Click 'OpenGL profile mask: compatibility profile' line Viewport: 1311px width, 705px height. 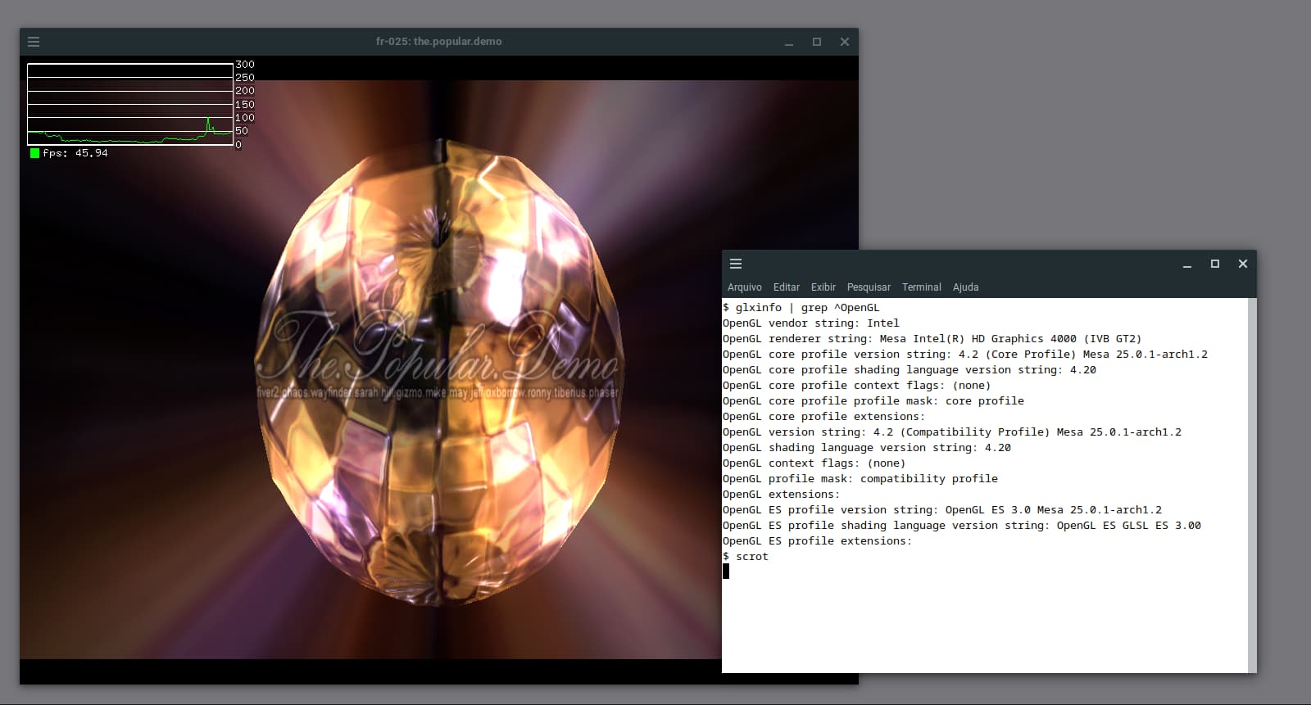(860, 479)
